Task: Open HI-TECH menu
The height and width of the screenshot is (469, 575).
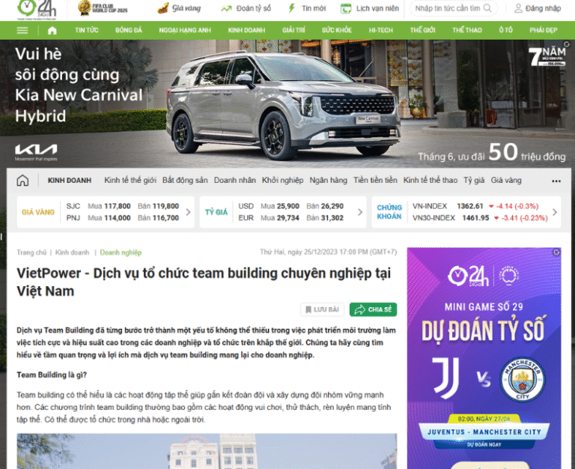Action: (380, 31)
